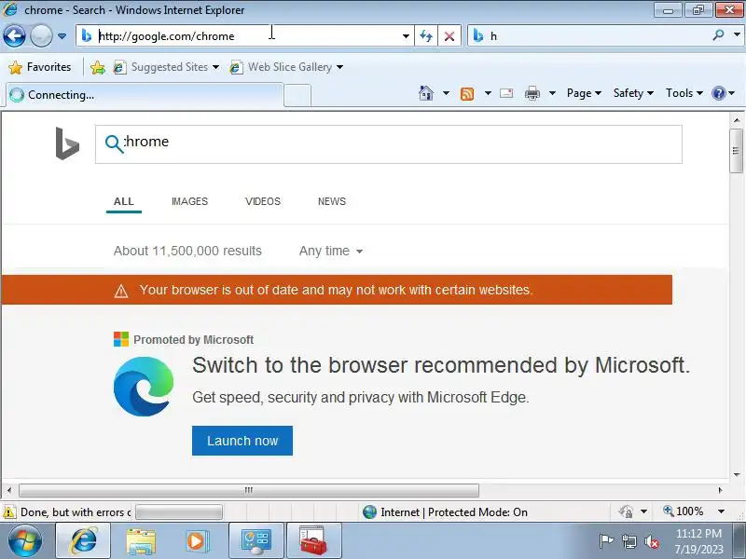Image resolution: width=746 pixels, height=559 pixels.
Task: Click the red toolbox taskbar icon
Action: pyautogui.click(x=313, y=541)
